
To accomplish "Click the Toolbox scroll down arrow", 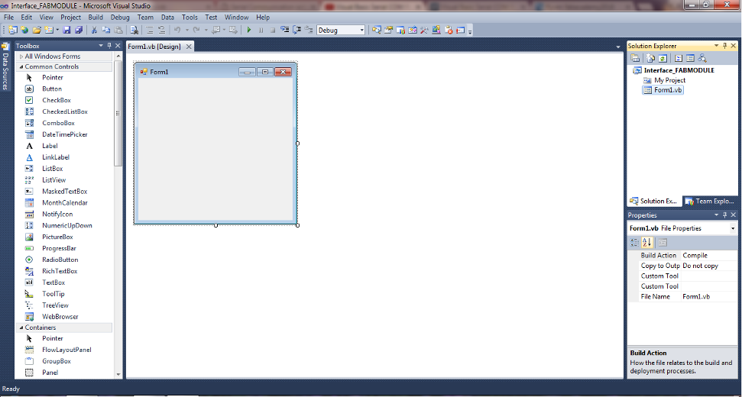I will [118, 374].
